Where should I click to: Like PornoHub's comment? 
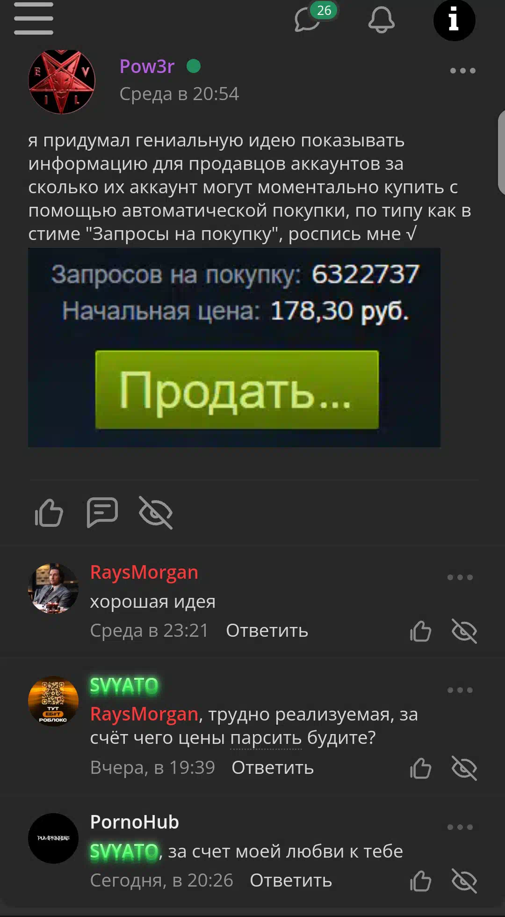coord(420,881)
